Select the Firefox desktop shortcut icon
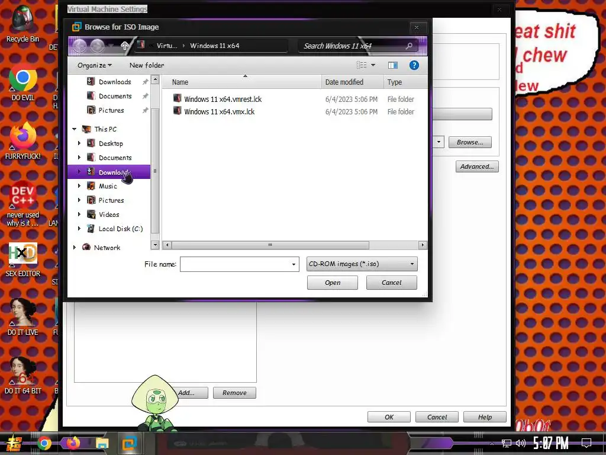This screenshot has width=606, height=455. click(23, 141)
